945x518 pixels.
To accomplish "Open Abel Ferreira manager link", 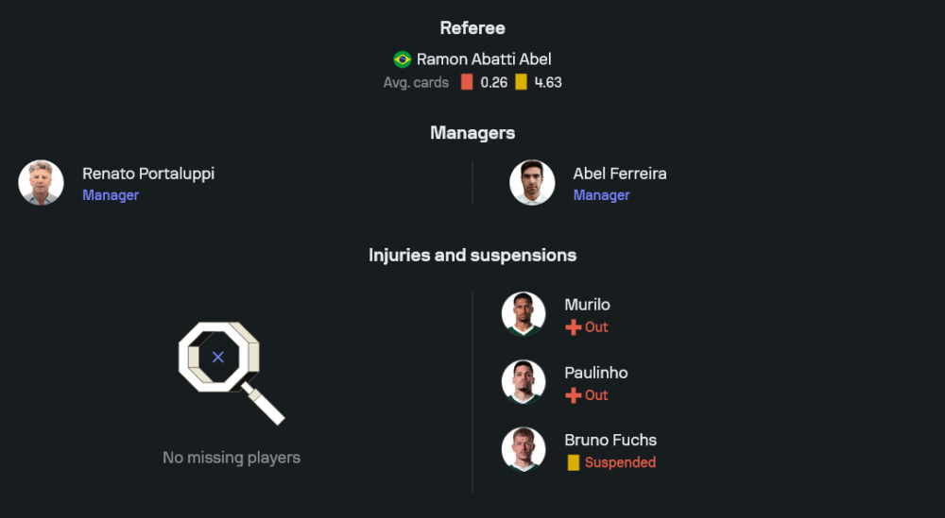I will (619, 174).
